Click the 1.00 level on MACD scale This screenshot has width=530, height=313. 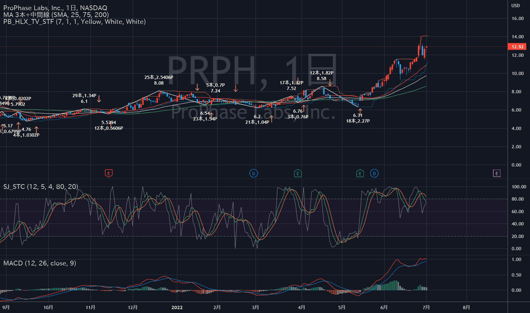pos(516,259)
